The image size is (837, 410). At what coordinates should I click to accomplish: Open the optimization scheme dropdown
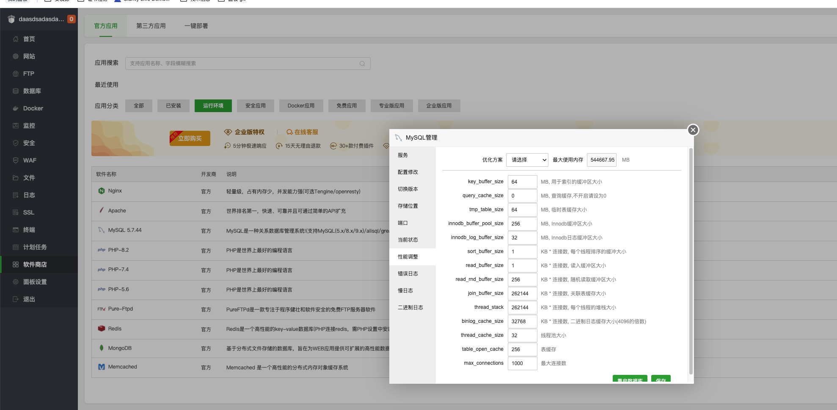[527, 160]
